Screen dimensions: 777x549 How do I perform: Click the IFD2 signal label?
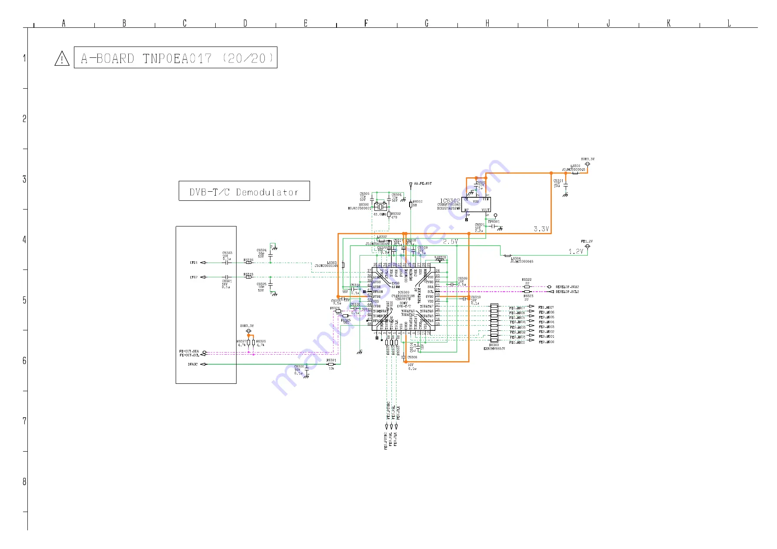point(194,277)
